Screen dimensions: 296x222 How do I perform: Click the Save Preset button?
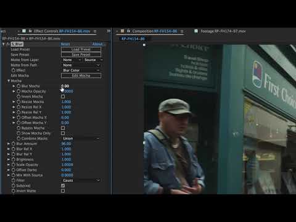click(x=81, y=55)
